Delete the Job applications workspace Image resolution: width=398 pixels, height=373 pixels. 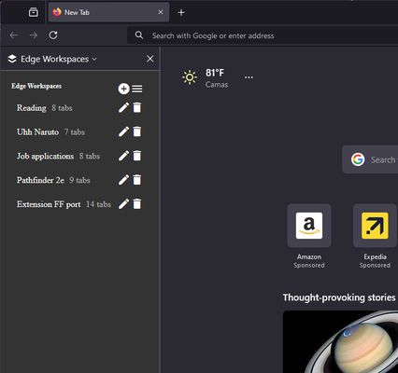(137, 156)
